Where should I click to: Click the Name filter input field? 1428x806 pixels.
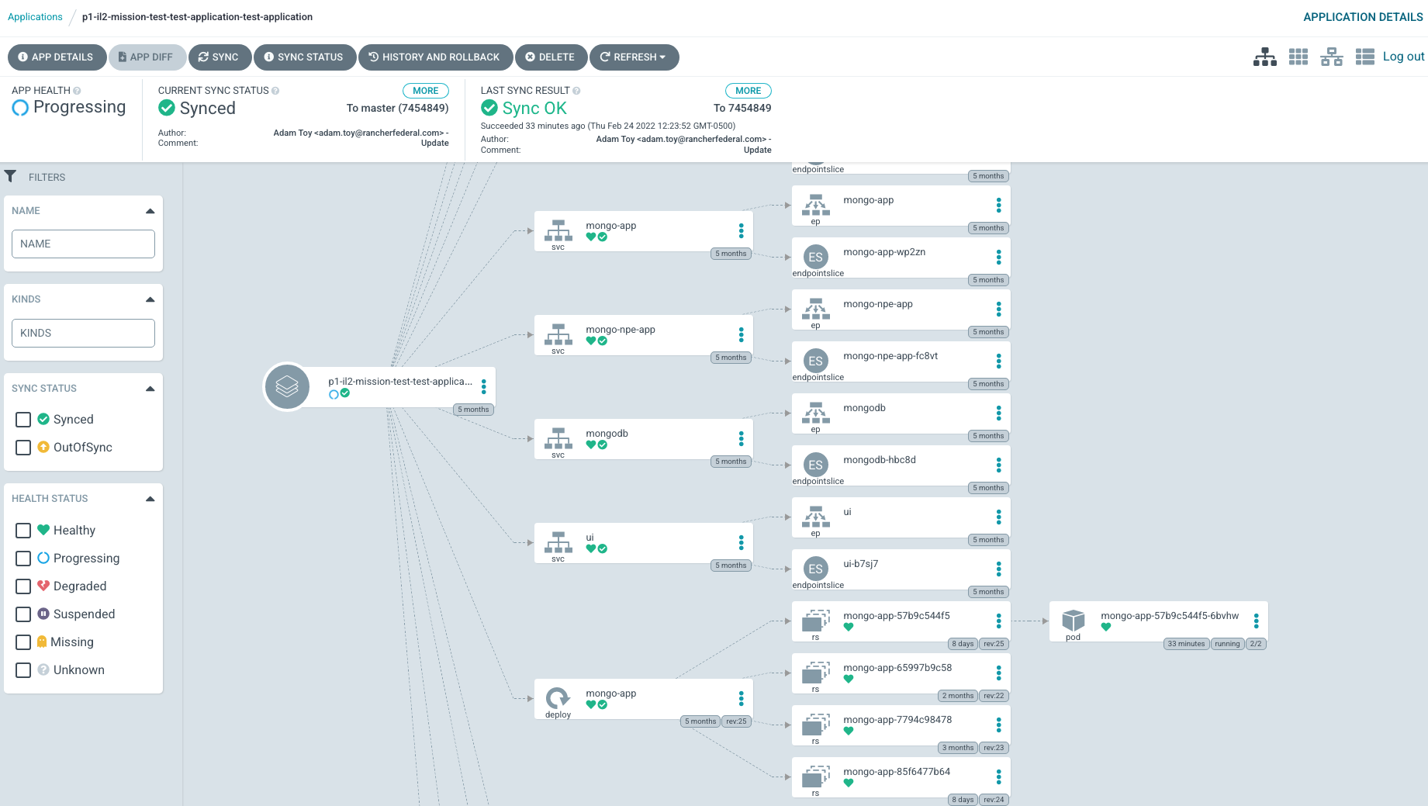click(x=83, y=244)
